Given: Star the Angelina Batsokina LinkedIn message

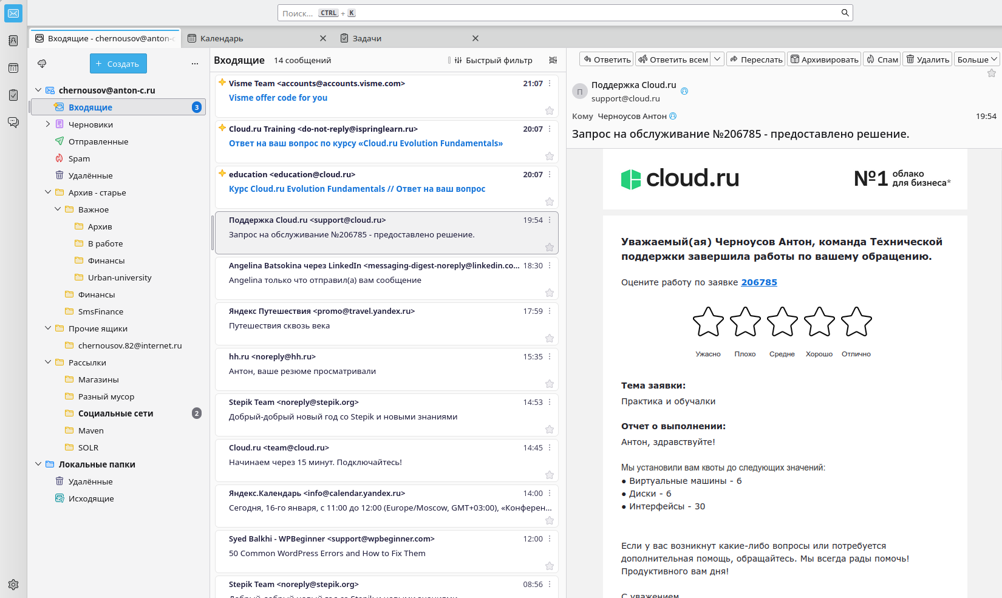Looking at the screenshot, I should [550, 293].
